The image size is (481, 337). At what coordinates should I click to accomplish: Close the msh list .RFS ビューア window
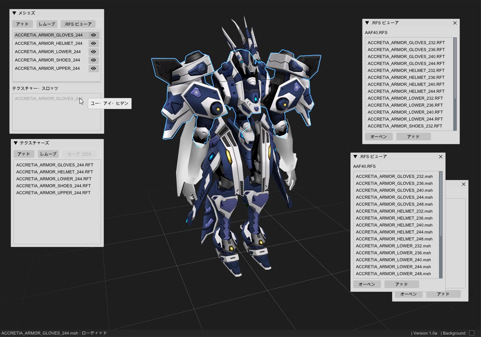441,157
